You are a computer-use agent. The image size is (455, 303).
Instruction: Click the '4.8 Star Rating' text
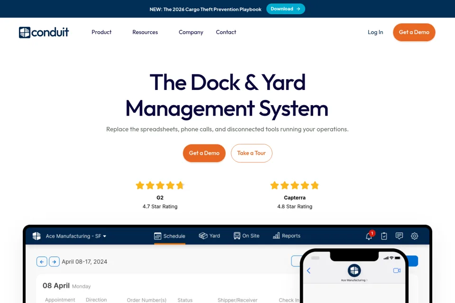294,206
